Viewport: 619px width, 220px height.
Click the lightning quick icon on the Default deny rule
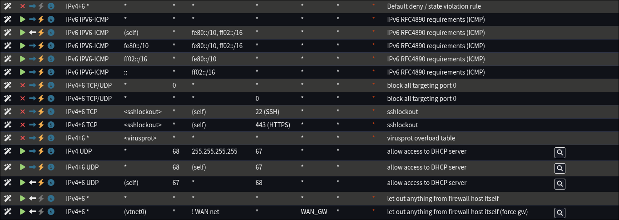(x=41, y=6)
